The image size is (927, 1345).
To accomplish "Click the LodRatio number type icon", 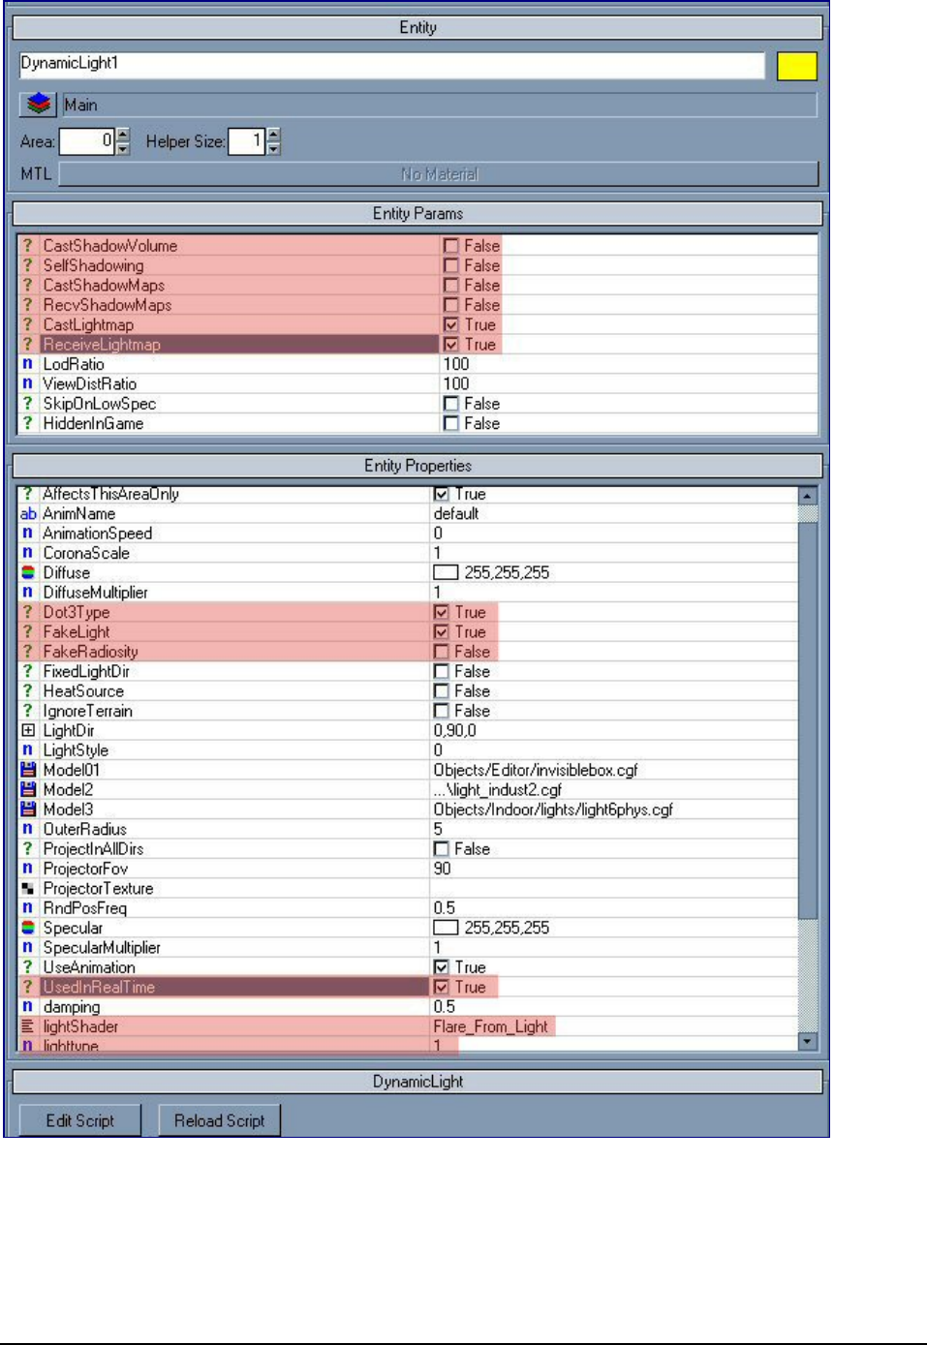I will [28, 364].
